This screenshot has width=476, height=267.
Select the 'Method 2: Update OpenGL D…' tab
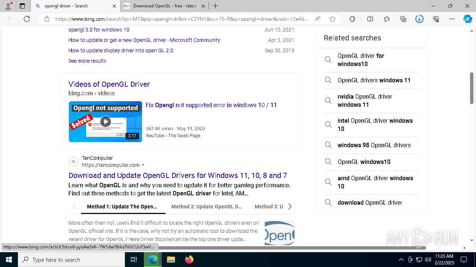207,207
